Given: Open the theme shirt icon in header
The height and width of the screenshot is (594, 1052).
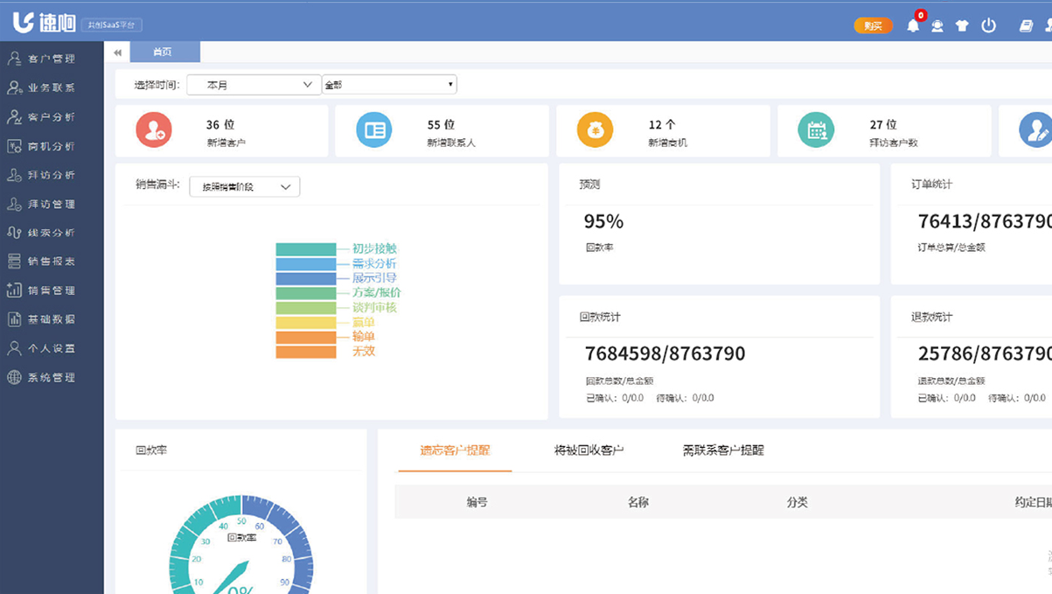Looking at the screenshot, I should pyautogui.click(x=963, y=25).
